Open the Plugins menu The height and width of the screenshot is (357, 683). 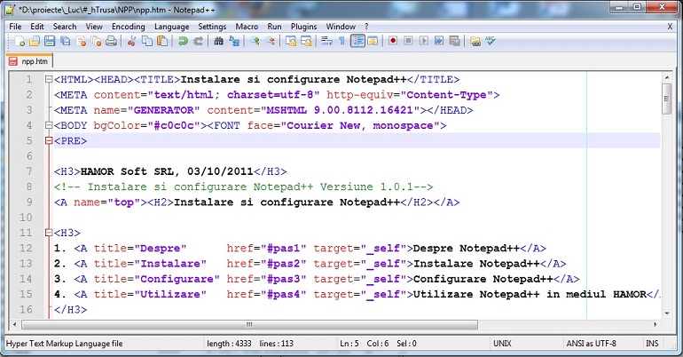pos(303,27)
